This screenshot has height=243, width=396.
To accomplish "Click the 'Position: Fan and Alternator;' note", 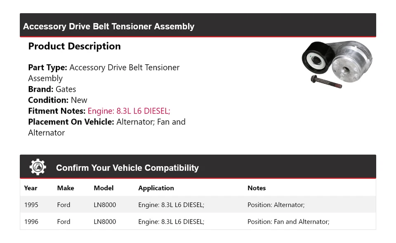I will click(288, 222).
